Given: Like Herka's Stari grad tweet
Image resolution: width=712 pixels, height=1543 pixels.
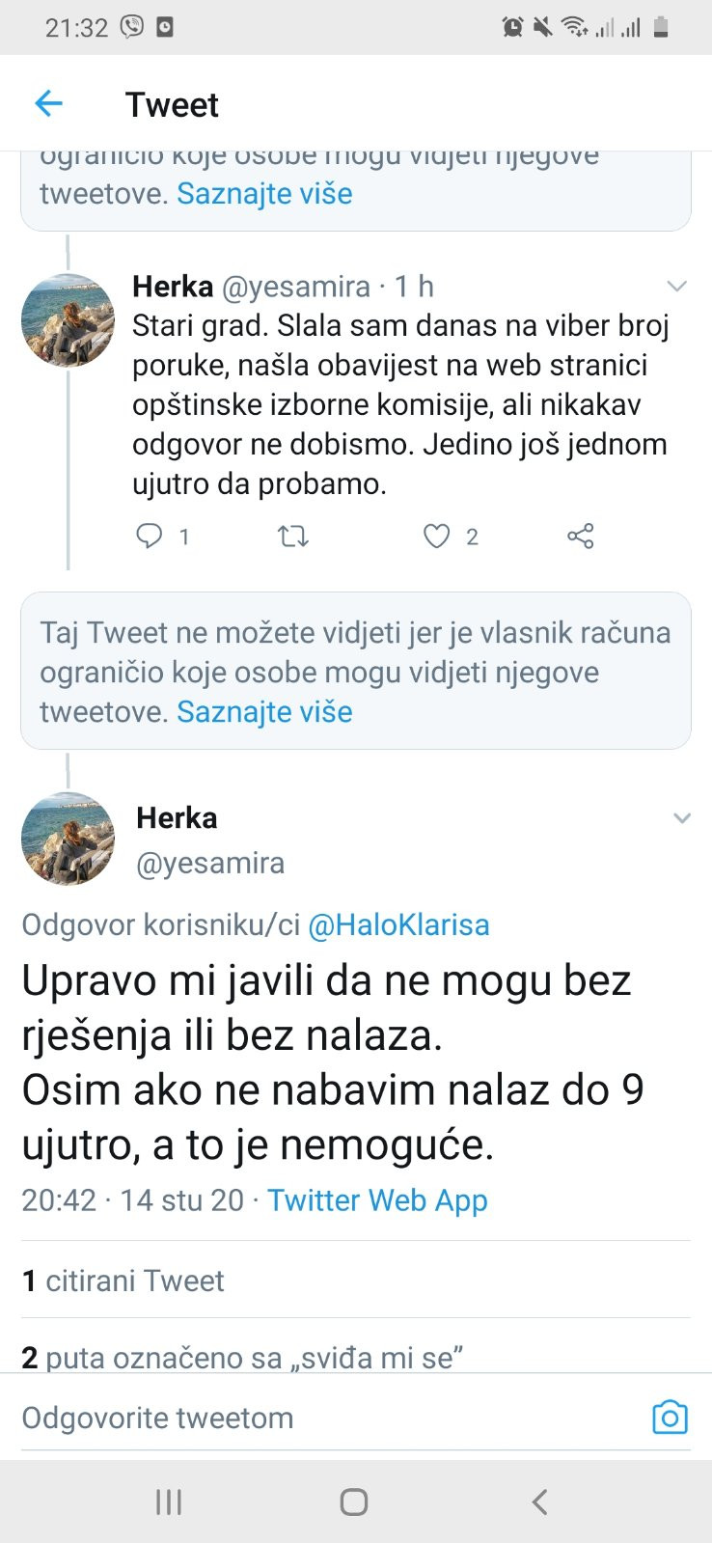Looking at the screenshot, I should click(437, 536).
